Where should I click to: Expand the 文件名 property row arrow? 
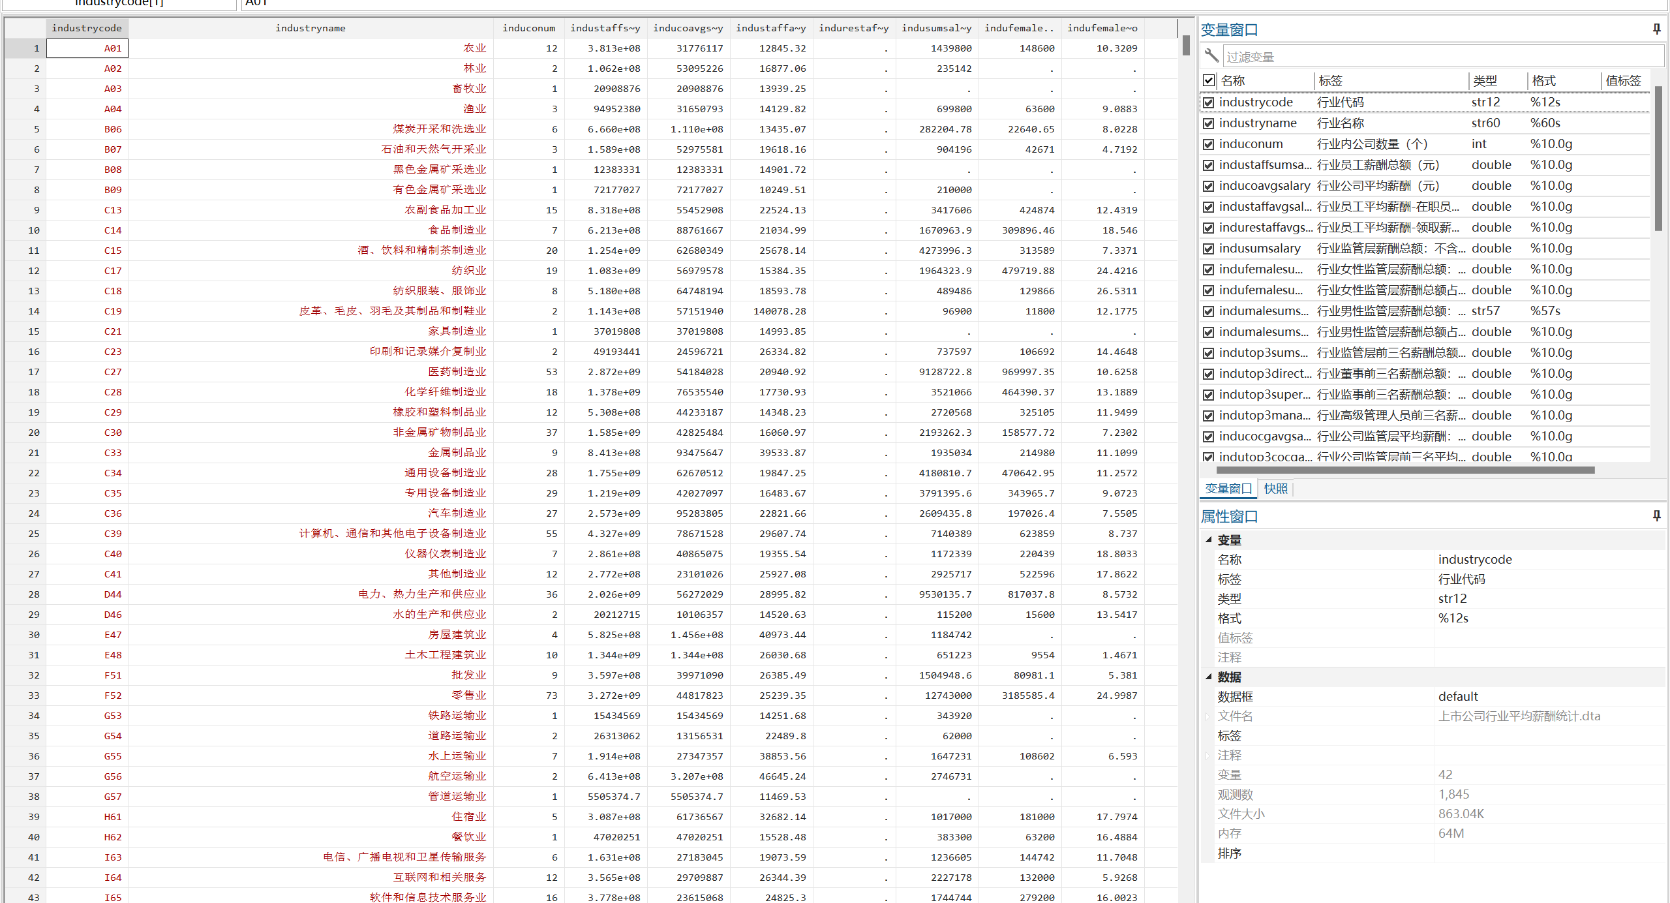1209,716
